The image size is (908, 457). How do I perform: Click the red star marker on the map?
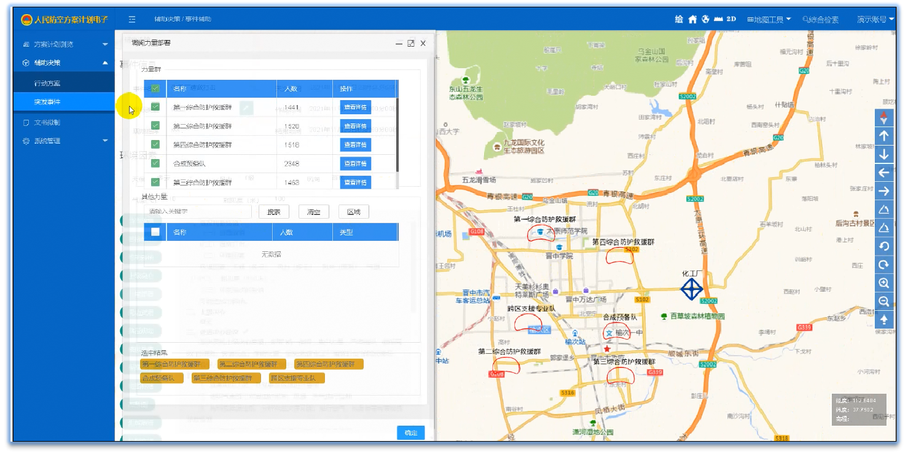tap(607, 348)
